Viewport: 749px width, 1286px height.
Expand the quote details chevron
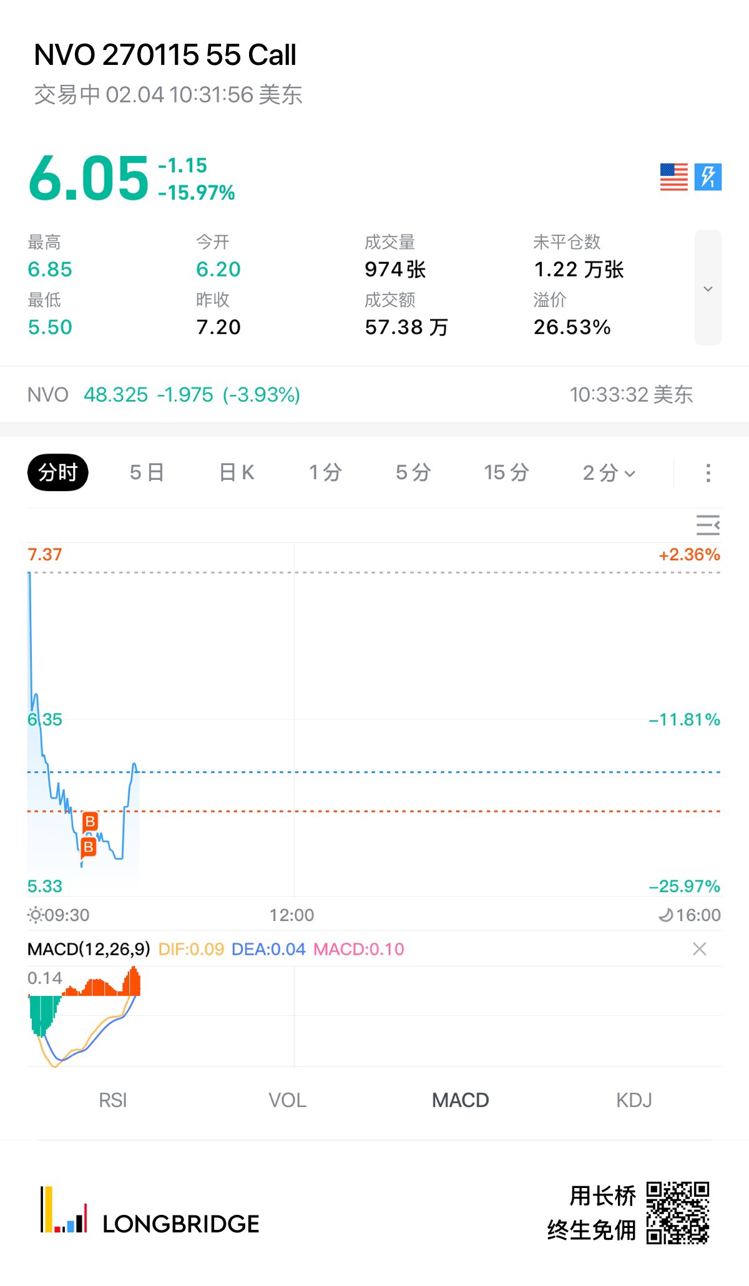[708, 288]
